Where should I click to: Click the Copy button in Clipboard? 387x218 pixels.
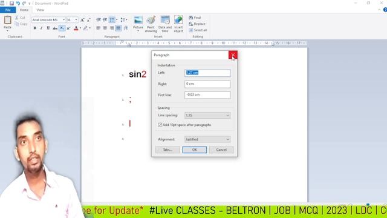(21, 24)
